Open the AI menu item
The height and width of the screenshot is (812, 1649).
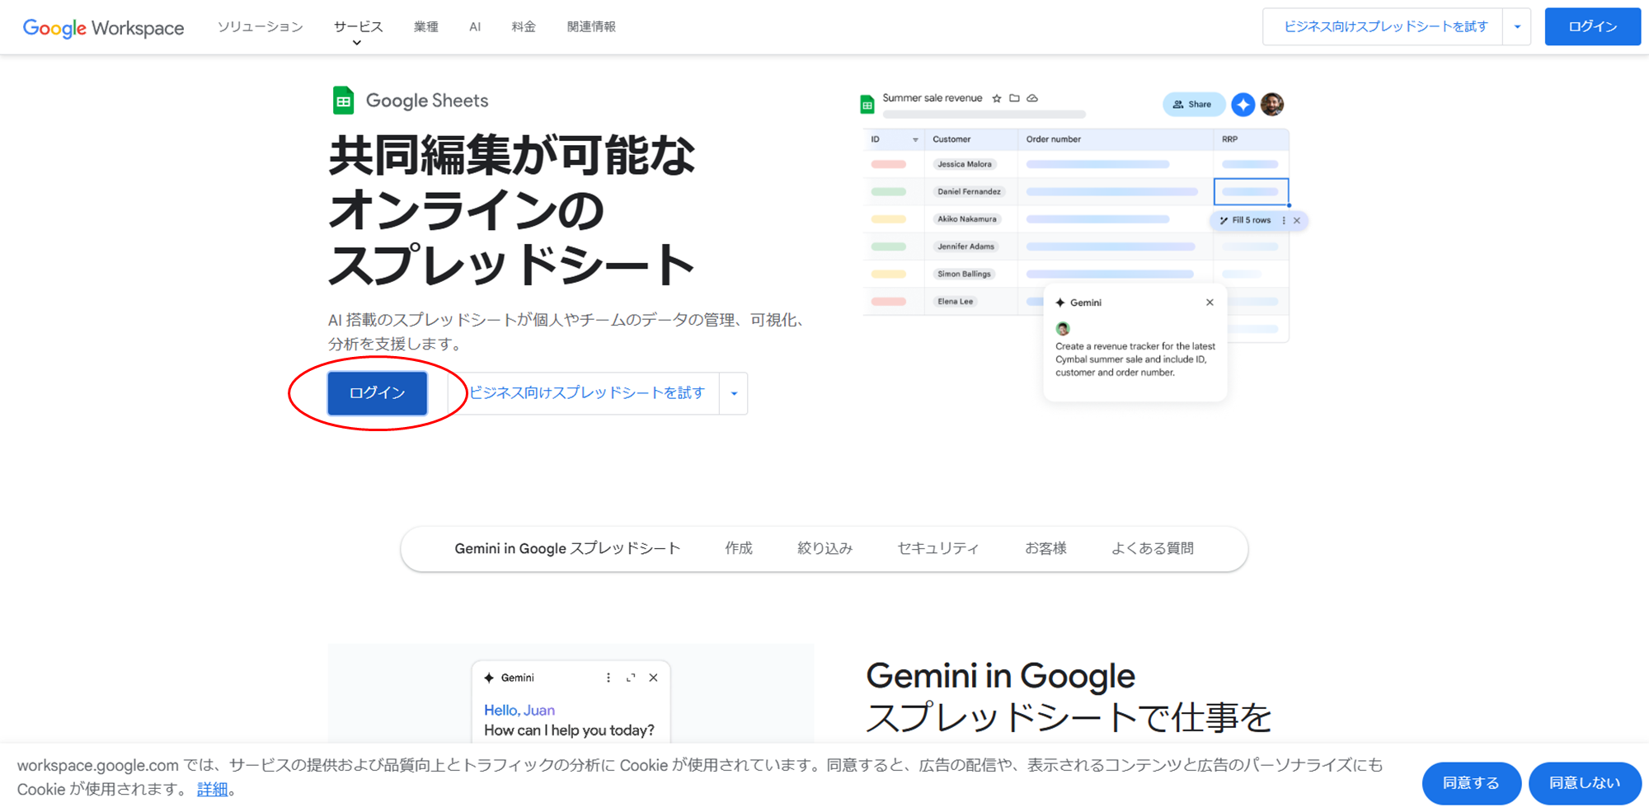pyautogui.click(x=475, y=27)
